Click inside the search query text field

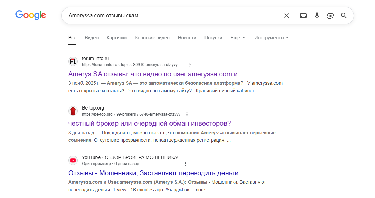point(170,16)
